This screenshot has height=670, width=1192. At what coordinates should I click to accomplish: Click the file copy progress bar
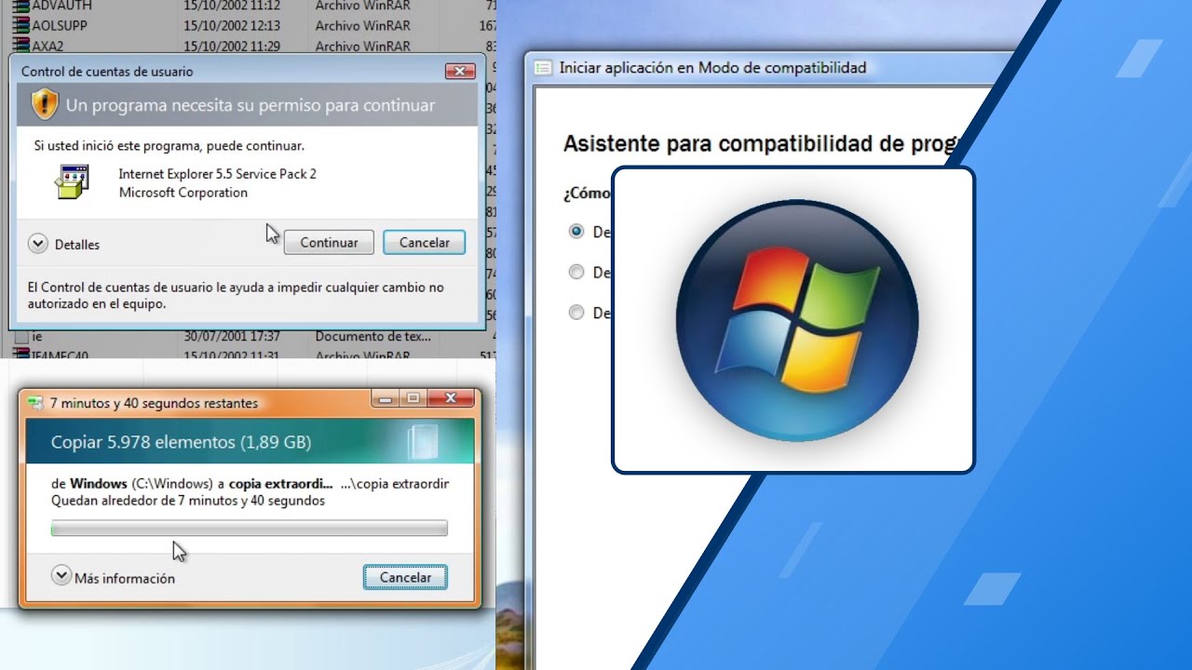point(250,529)
